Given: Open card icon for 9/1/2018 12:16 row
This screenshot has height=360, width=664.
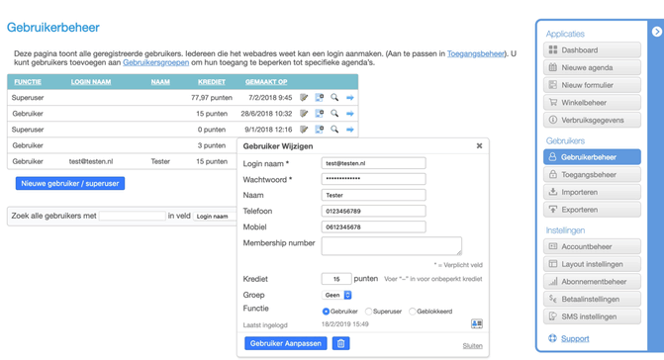Looking at the screenshot, I should 320,130.
